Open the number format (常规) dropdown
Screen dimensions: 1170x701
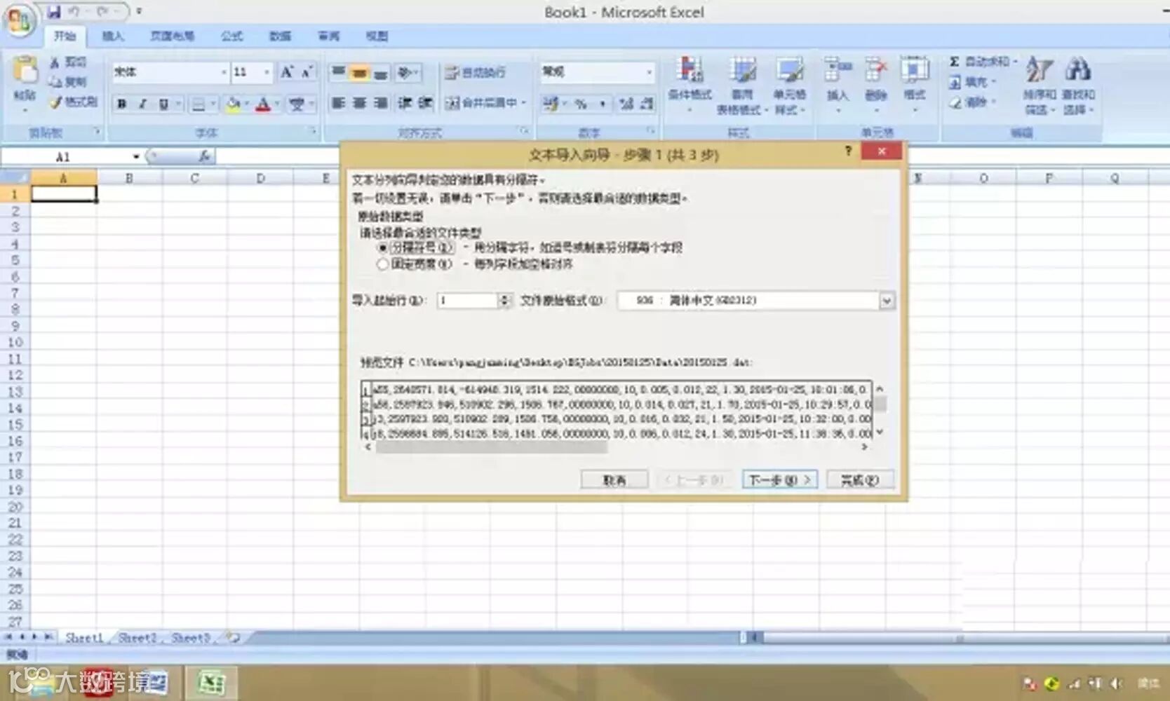click(650, 72)
